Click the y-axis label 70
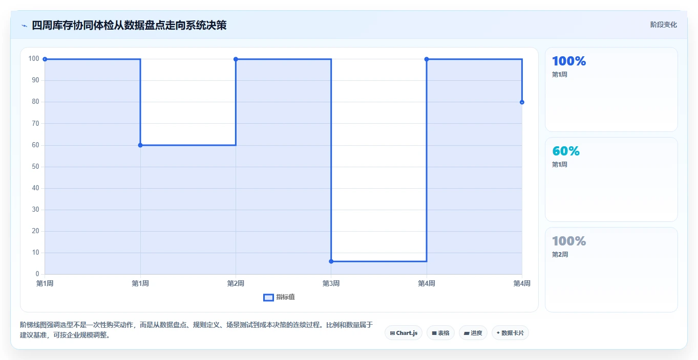Viewport: 698px width, 360px height. coord(35,124)
